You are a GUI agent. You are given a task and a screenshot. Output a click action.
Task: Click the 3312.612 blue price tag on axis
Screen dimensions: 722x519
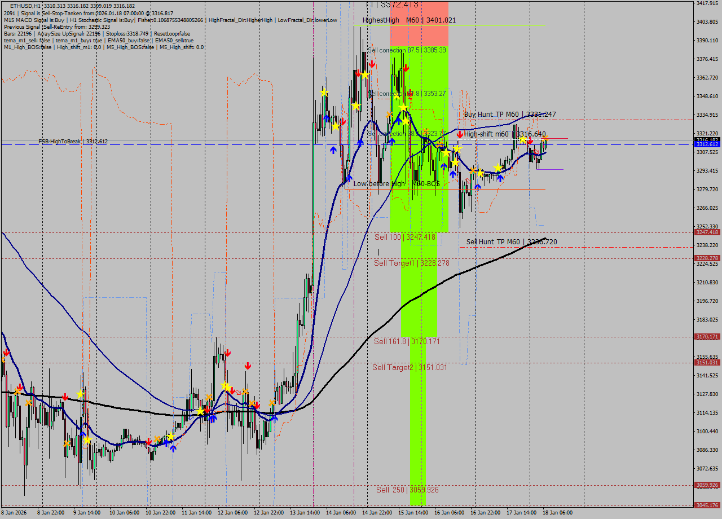coord(707,144)
